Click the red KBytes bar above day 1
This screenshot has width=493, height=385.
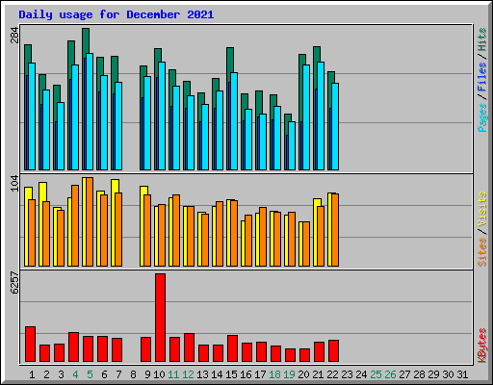point(30,344)
